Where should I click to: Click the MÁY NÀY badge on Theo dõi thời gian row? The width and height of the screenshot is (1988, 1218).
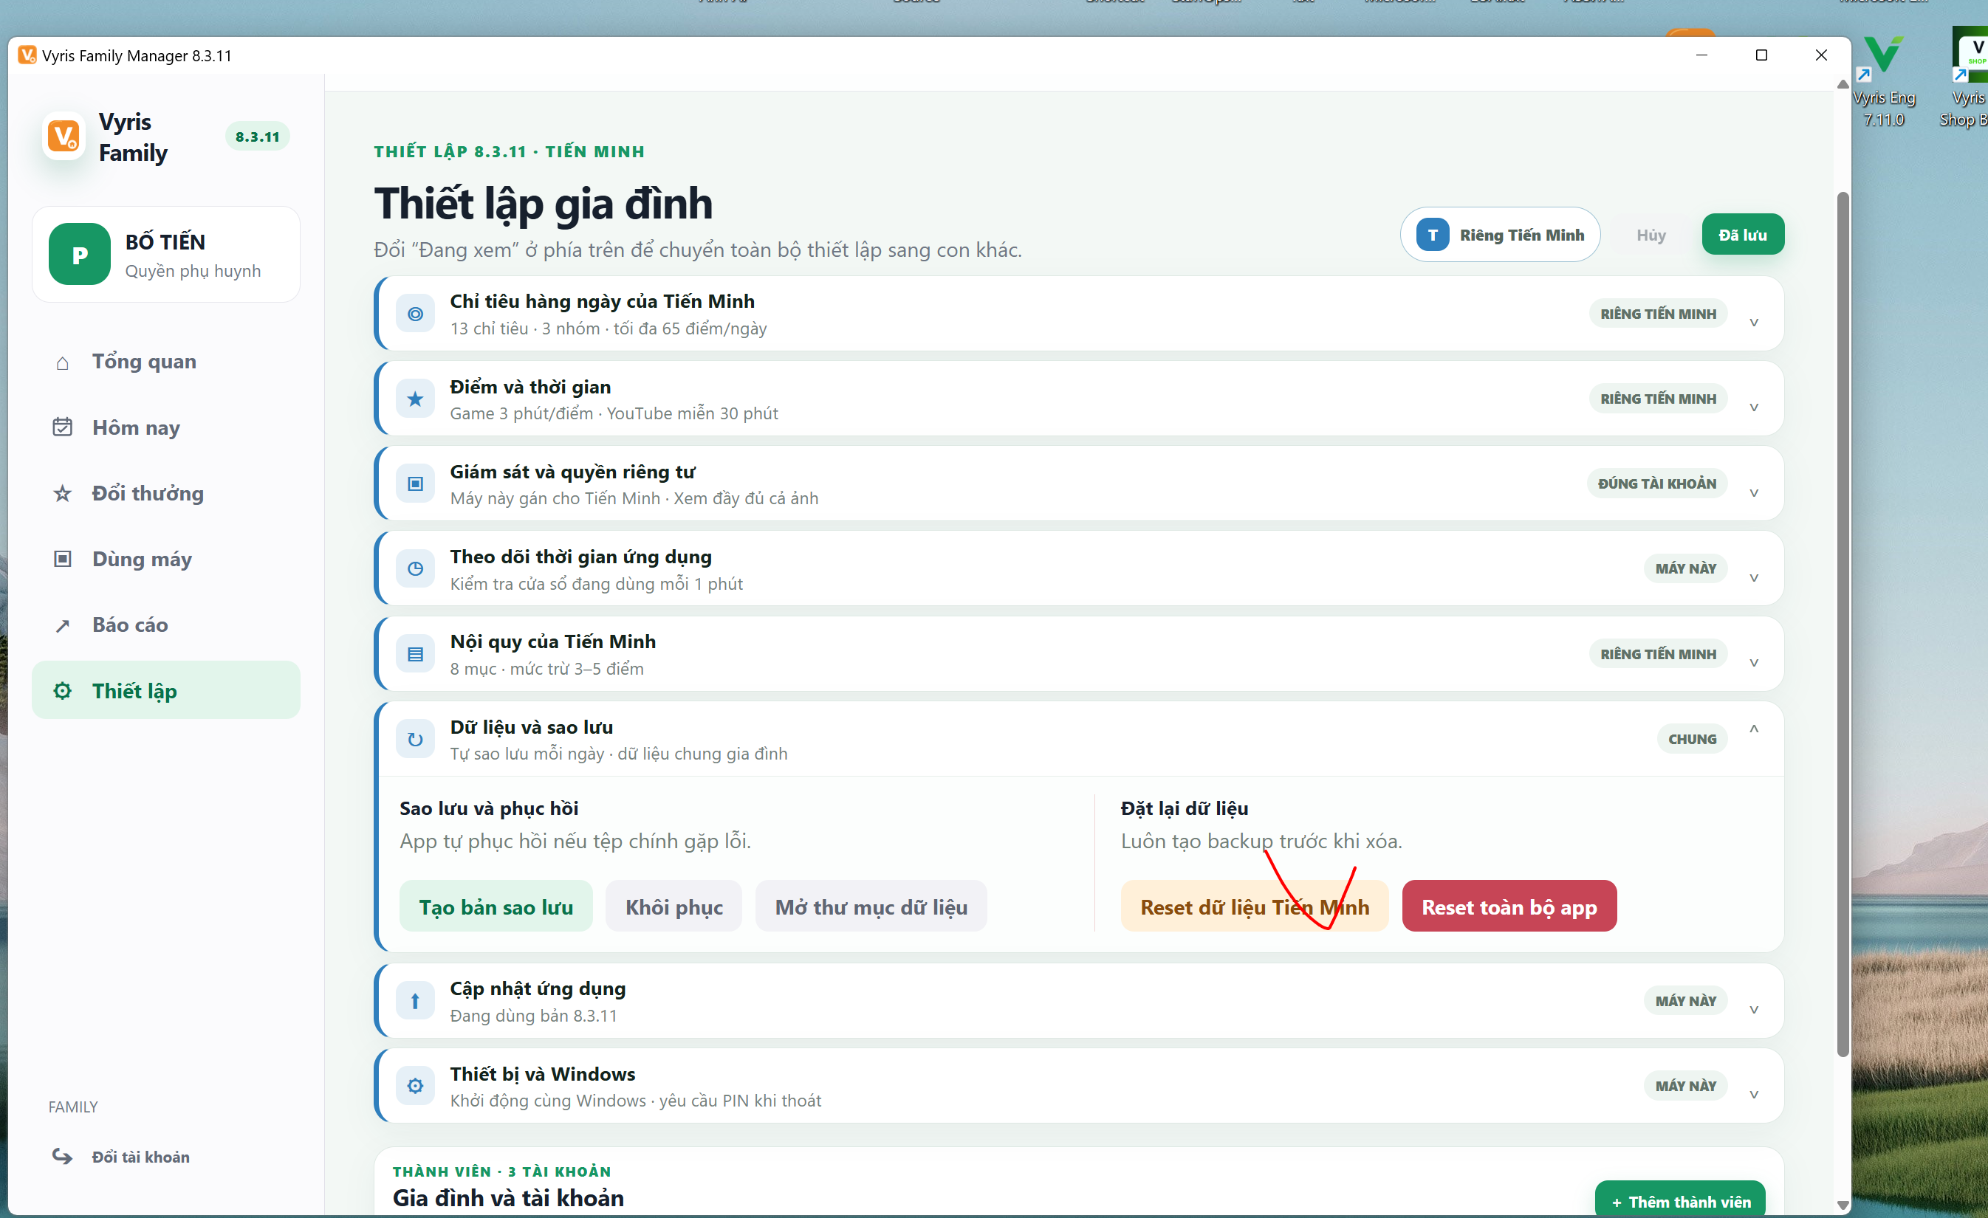point(1685,568)
